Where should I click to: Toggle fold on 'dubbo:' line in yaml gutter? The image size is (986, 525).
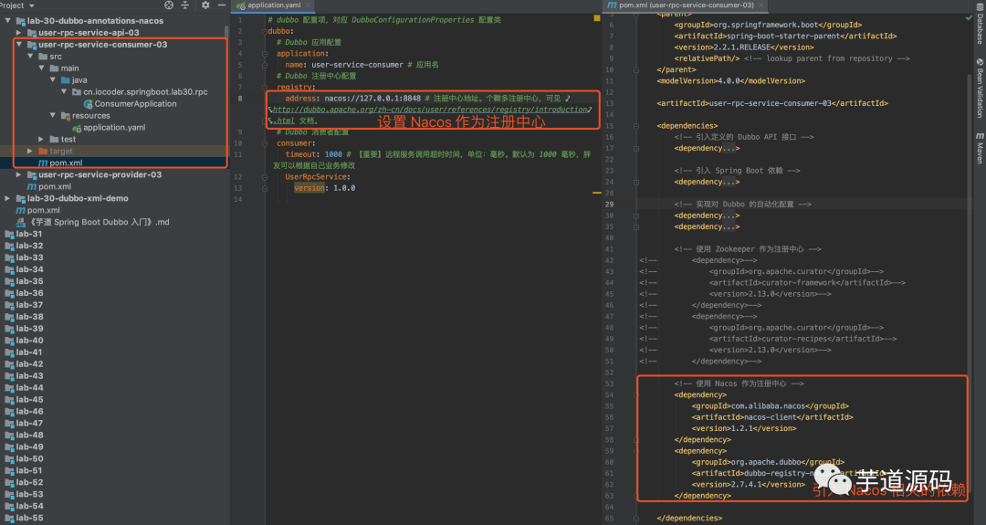265,31
